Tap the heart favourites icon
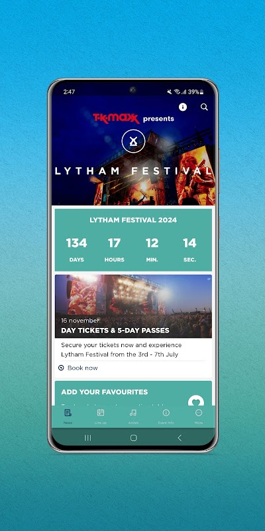Image resolution: width=265 pixels, height=531 pixels. [x=196, y=401]
